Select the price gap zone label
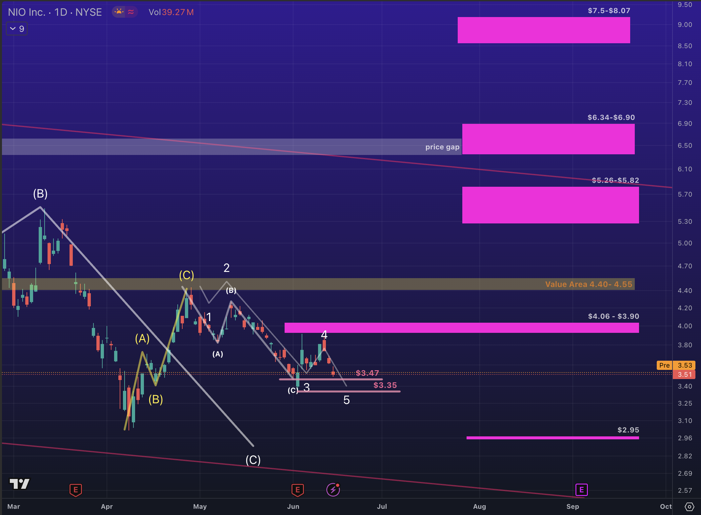The height and width of the screenshot is (515, 701). tap(442, 147)
